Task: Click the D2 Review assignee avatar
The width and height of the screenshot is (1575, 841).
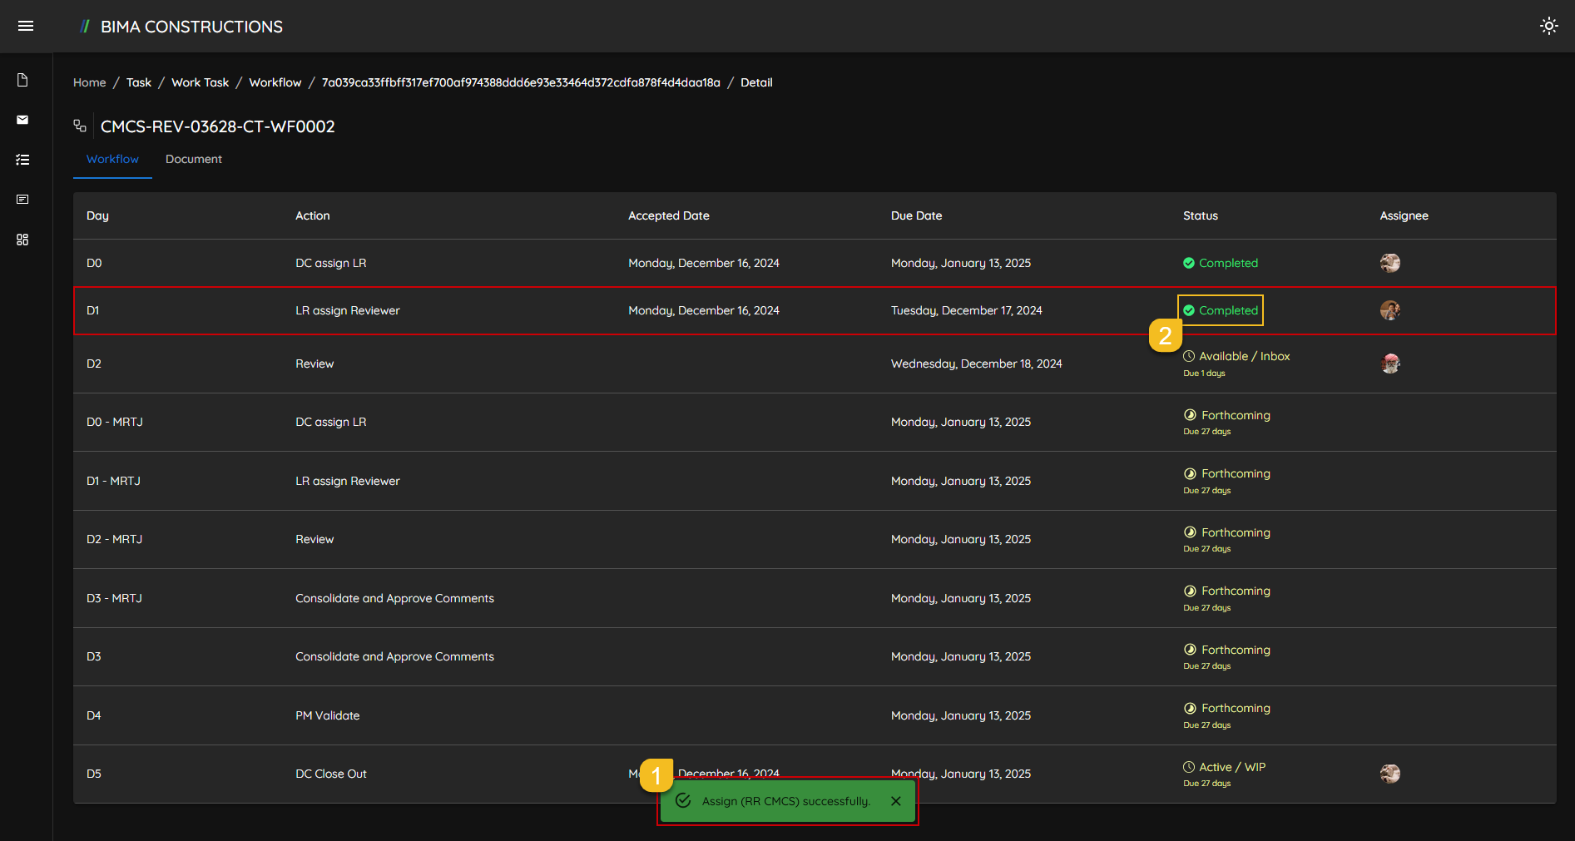Action: [x=1389, y=364]
